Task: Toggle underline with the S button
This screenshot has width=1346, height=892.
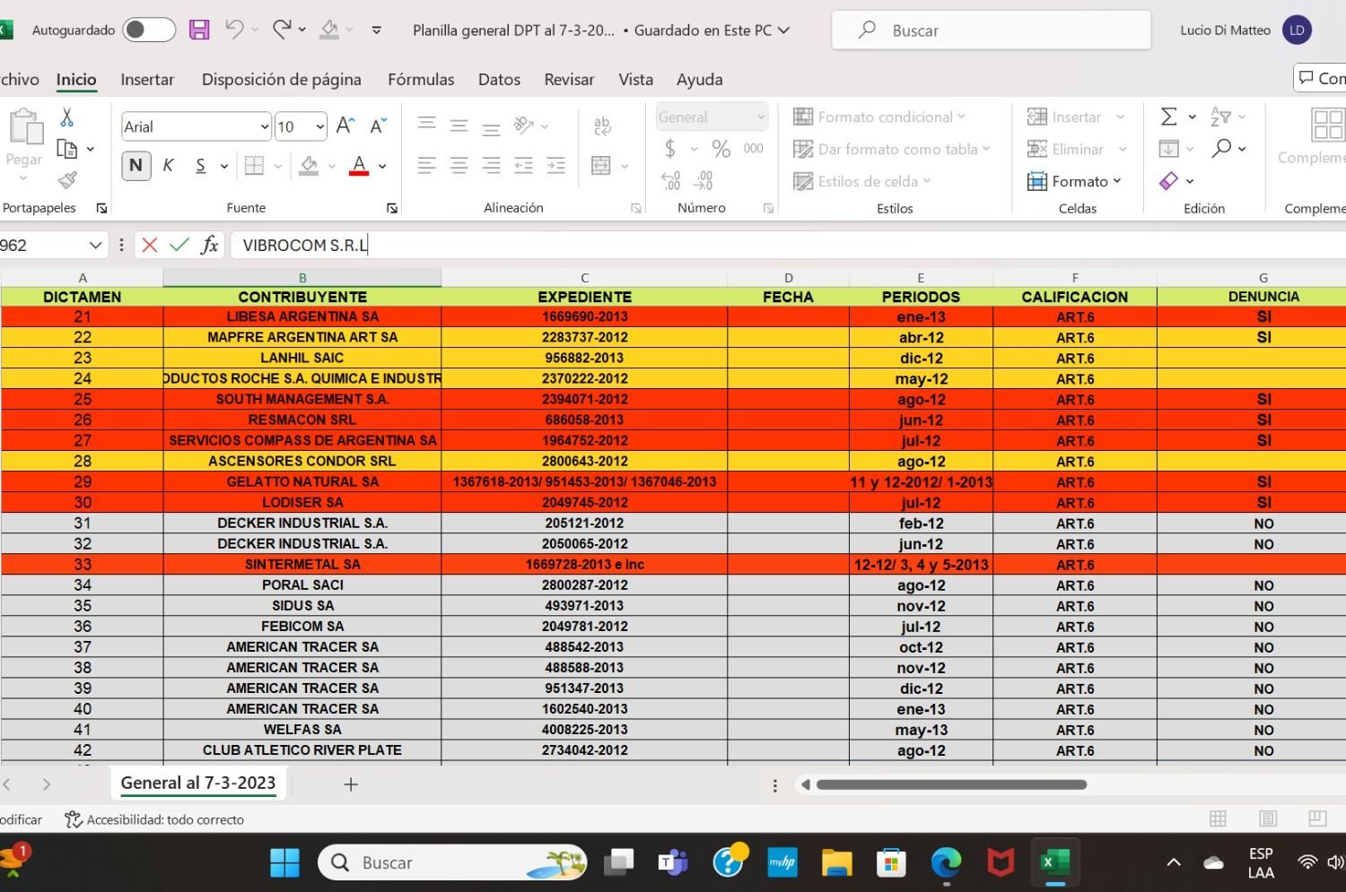Action: coord(200,166)
